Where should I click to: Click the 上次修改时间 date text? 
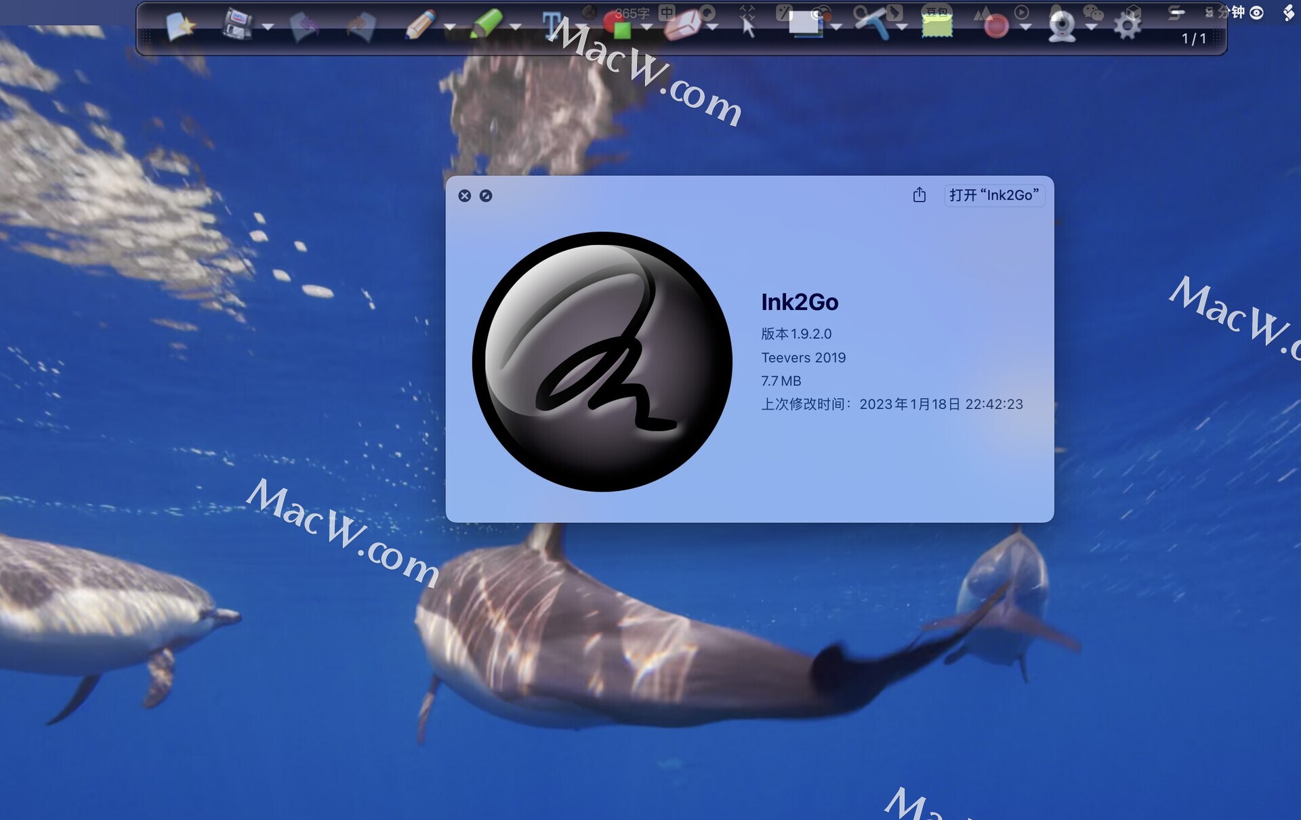[x=892, y=404]
